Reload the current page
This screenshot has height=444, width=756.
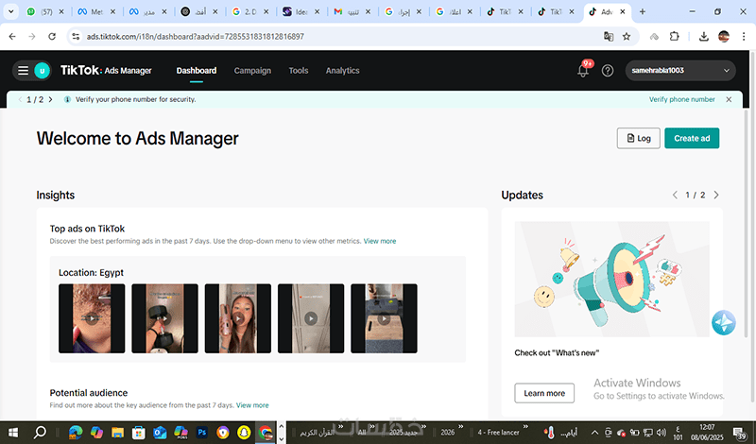pos(52,36)
